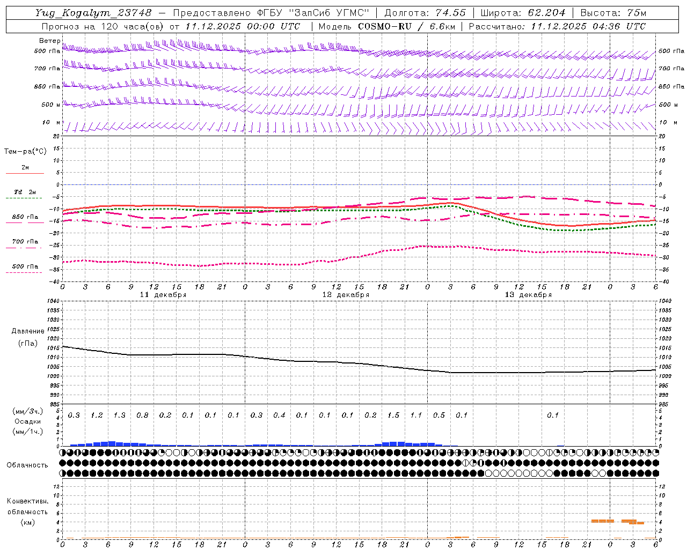Click the 0.5 precipitation value
Screen dimensions: 687x549
click(439, 415)
